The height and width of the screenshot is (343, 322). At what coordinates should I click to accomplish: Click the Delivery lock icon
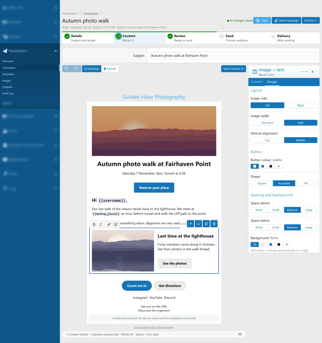273,36
